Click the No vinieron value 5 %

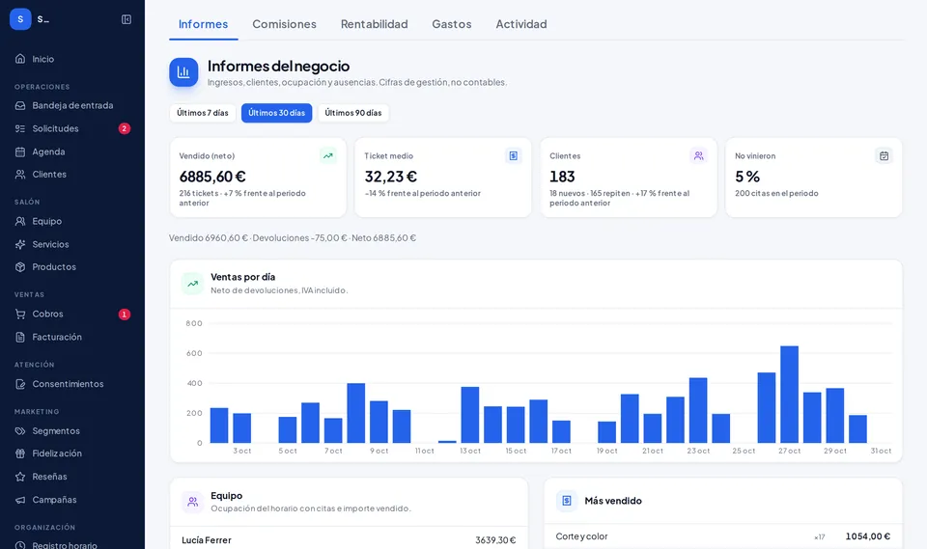[x=747, y=177]
